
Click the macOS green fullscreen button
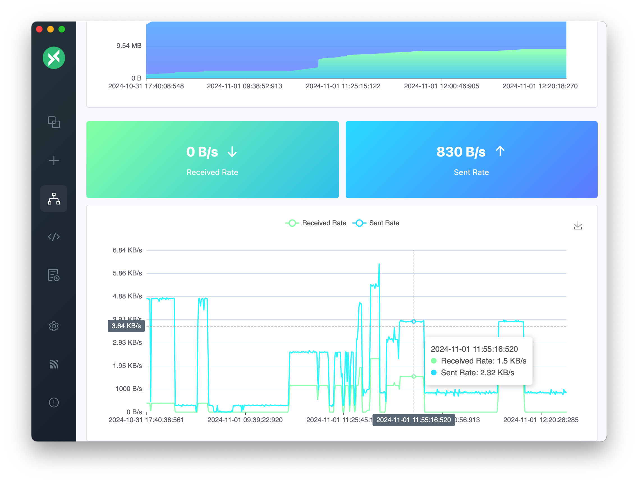tap(62, 29)
